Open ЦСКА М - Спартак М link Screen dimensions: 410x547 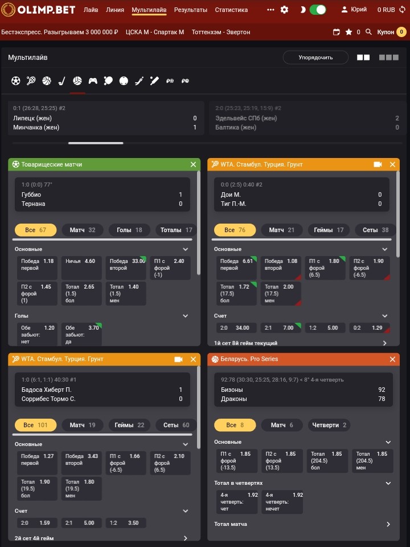click(x=155, y=32)
